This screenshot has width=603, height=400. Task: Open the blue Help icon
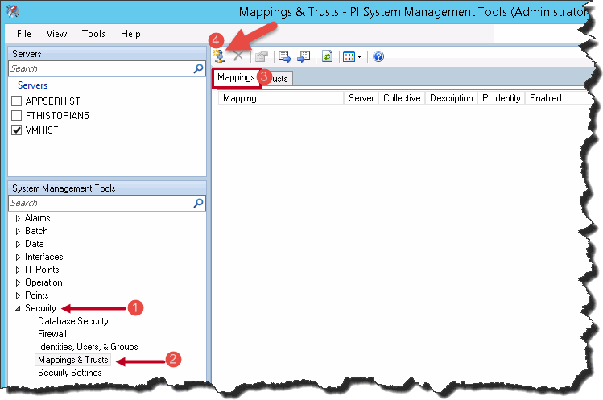378,56
